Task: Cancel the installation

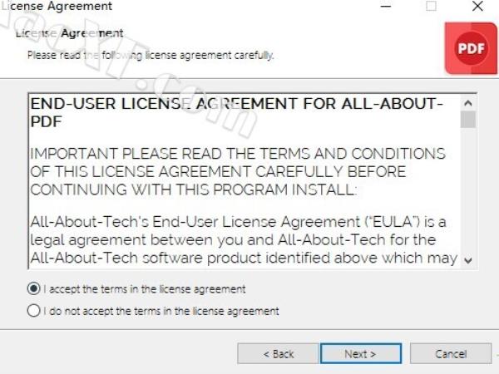Action: pyautogui.click(x=451, y=353)
